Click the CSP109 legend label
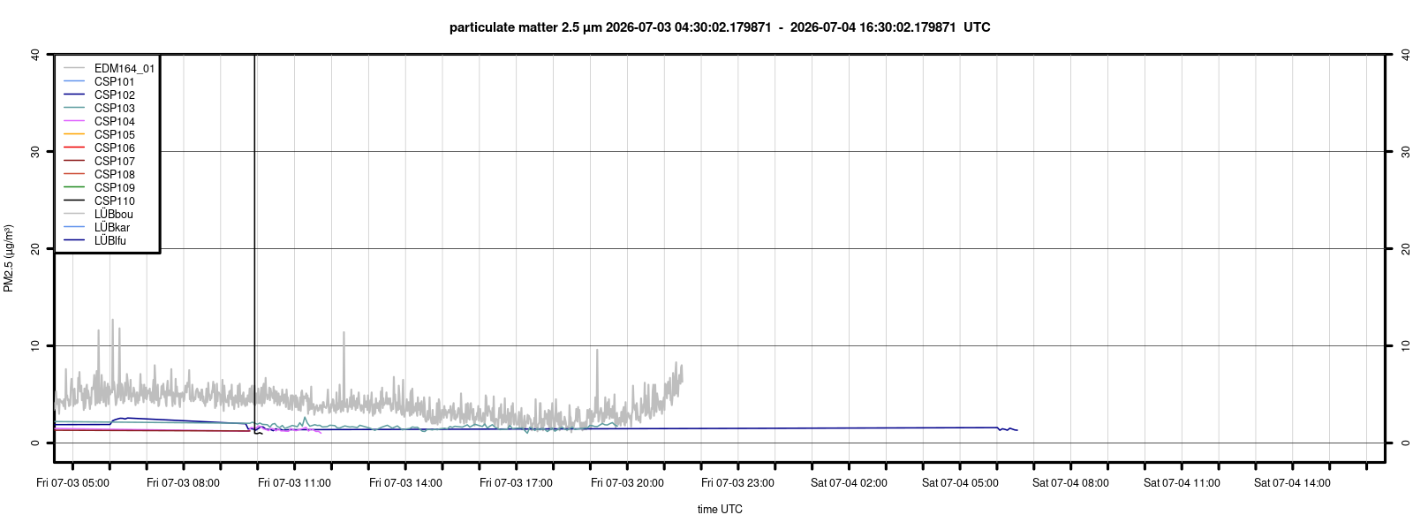The width and height of the screenshot is (1413, 530). [115, 187]
